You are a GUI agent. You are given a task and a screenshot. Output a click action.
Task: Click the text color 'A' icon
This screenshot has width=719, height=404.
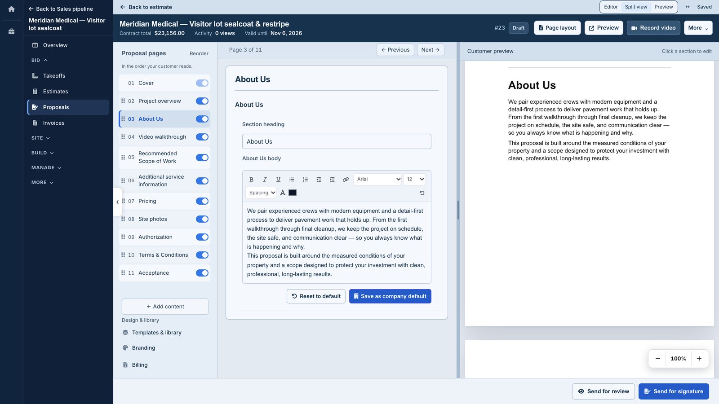(x=283, y=193)
